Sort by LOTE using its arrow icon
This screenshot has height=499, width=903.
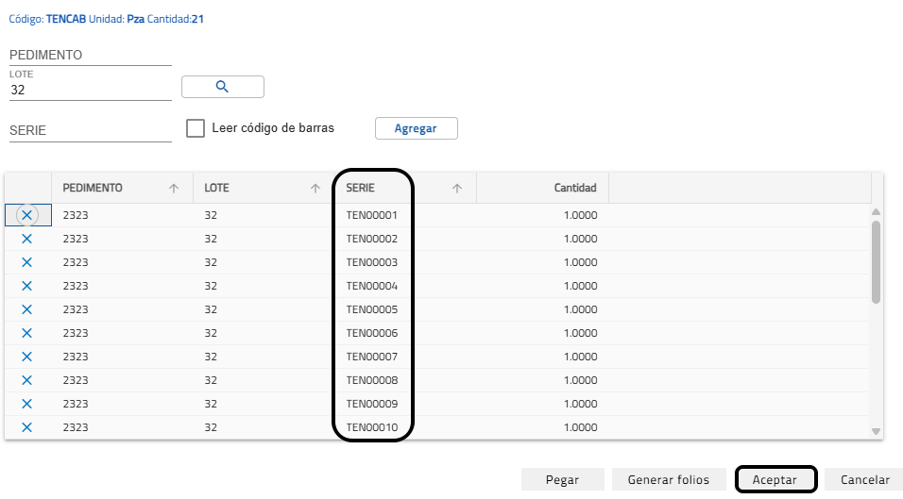point(315,188)
